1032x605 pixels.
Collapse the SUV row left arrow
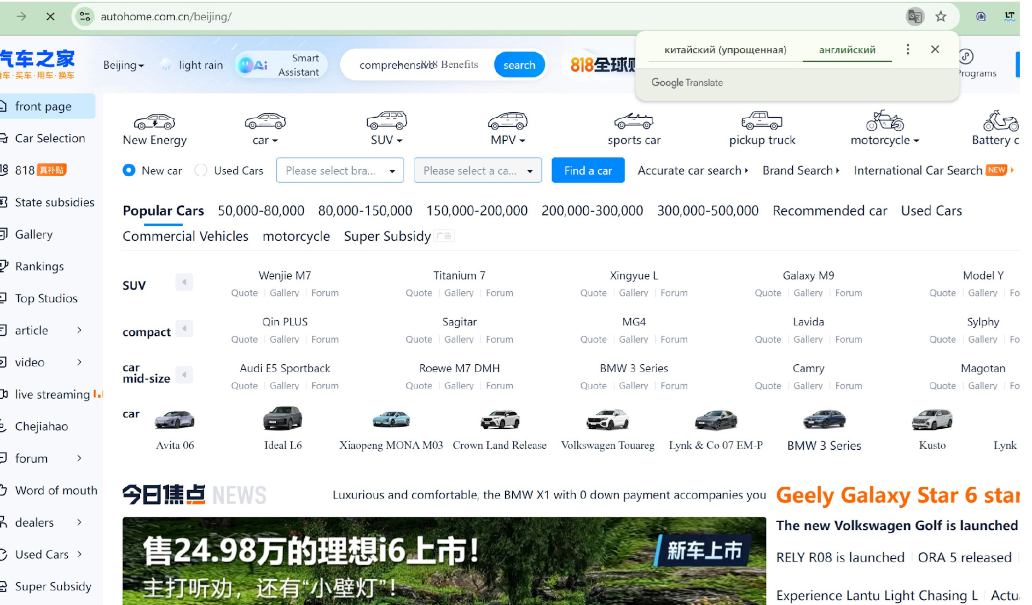click(184, 282)
